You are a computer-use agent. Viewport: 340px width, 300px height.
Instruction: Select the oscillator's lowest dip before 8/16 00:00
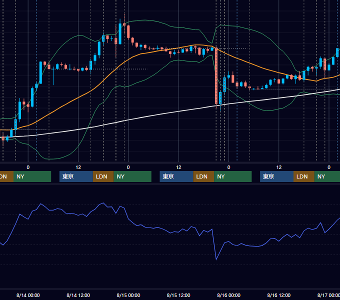click(216, 259)
